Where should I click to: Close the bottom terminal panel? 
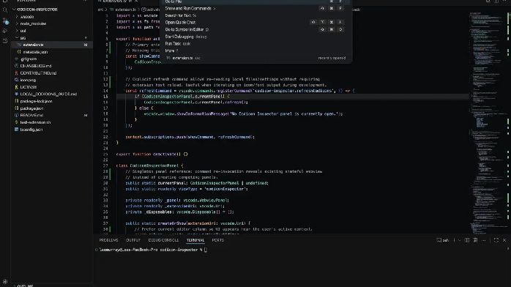coord(504,240)
